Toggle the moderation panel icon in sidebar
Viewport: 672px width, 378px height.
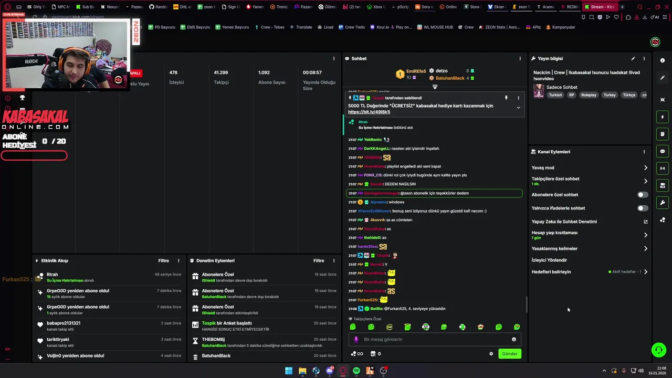pyautogui.click(x=663, y=185)
